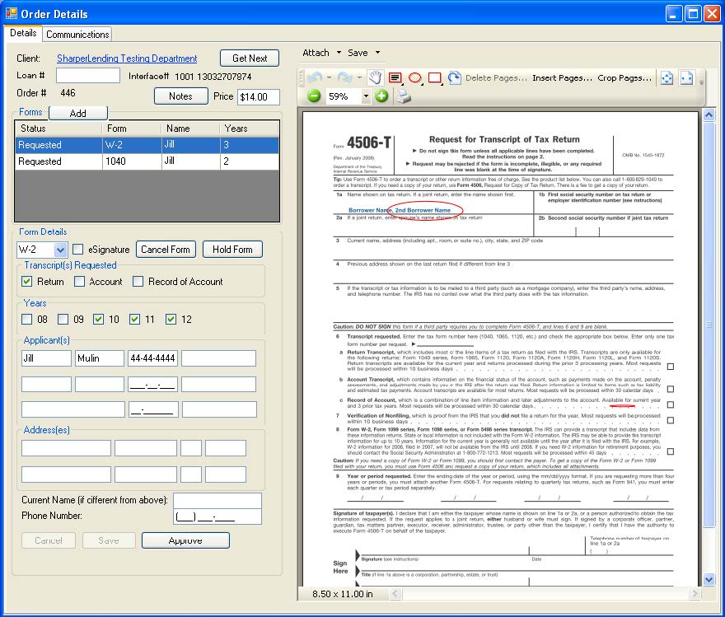
Task: Click the Cancel Form button
Action: click(x=166, y=250)
